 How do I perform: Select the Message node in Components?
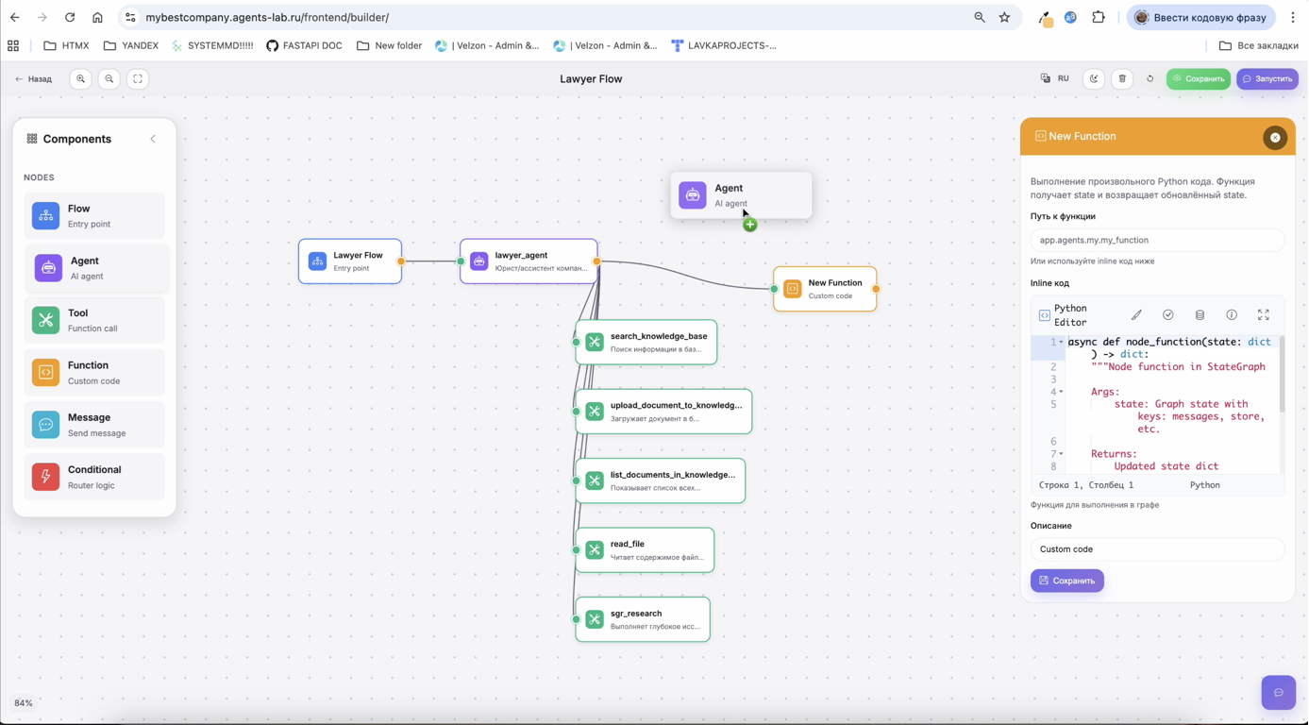tap(94, 425)
